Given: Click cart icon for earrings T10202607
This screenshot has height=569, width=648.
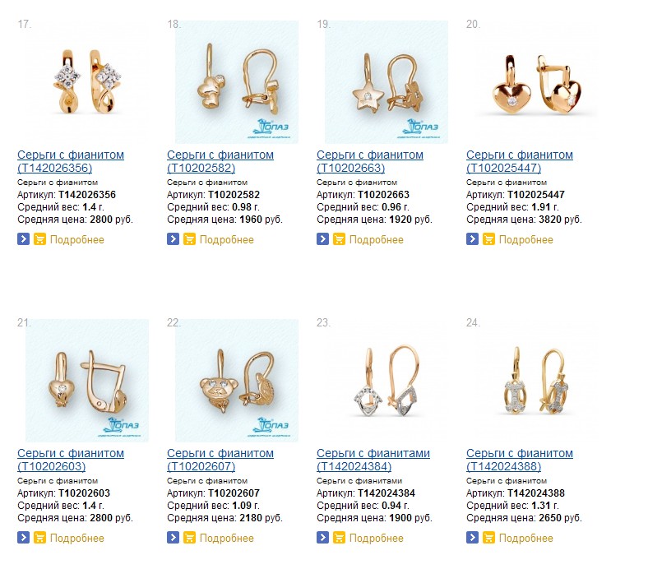Looking at the screenshot, I should click(189, 537).
